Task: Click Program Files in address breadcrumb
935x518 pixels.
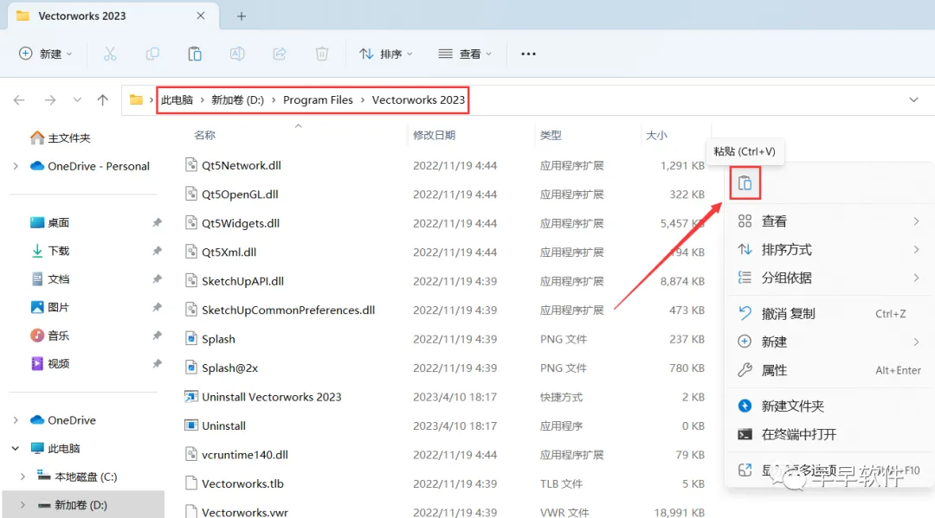Action: [x=318, y=100]
